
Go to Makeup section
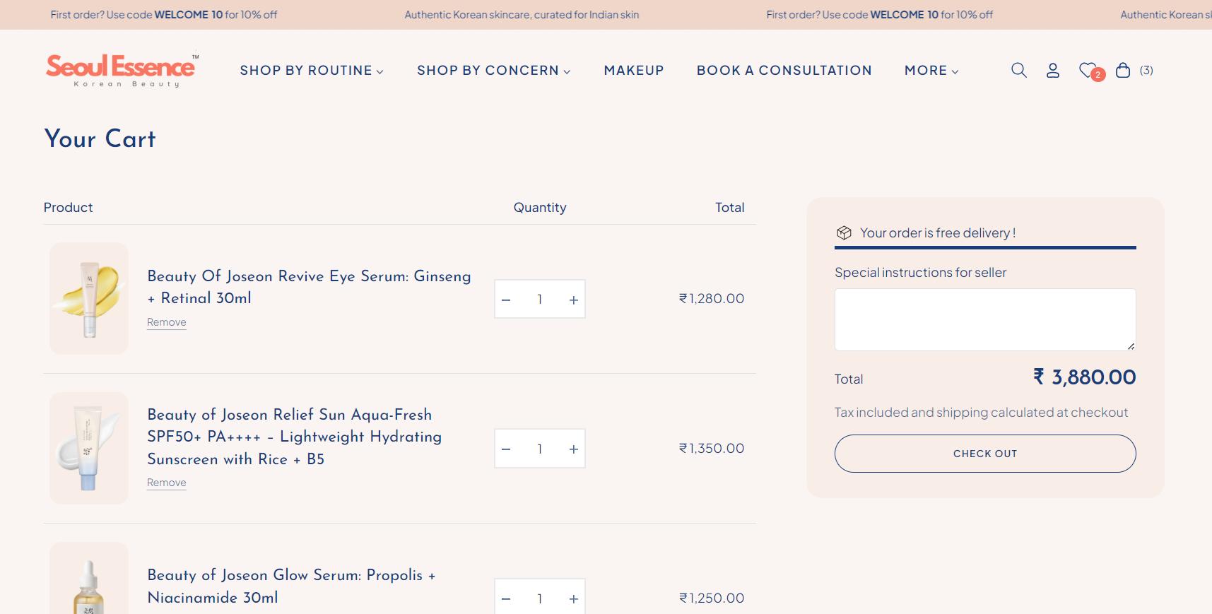(634, 71)
